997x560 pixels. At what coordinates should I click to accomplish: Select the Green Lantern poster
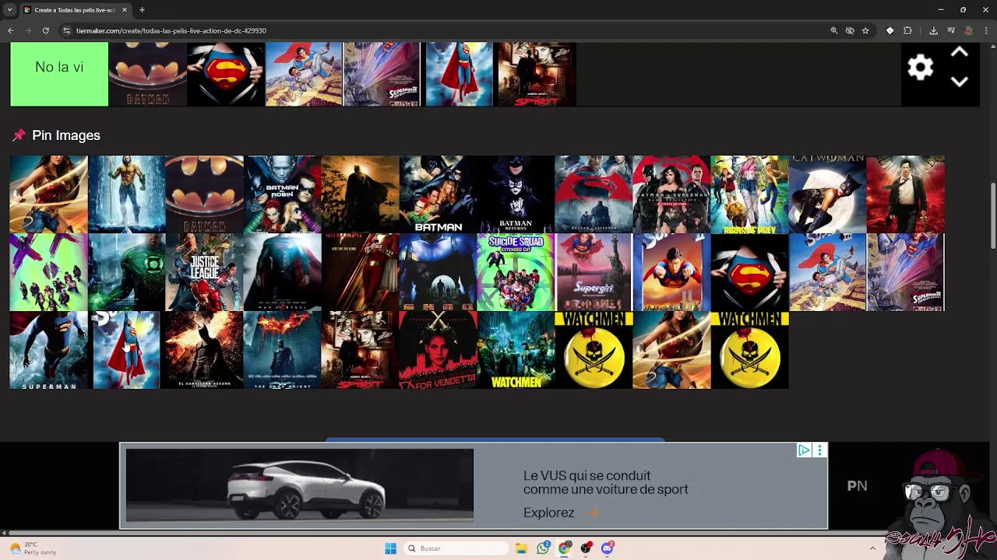point(126,272)
